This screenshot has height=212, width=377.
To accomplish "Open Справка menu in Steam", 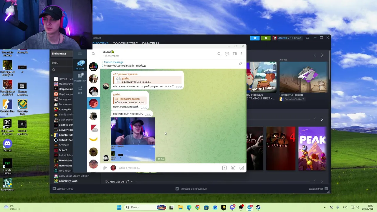I will pyautogui.click(x=97, y=38).
